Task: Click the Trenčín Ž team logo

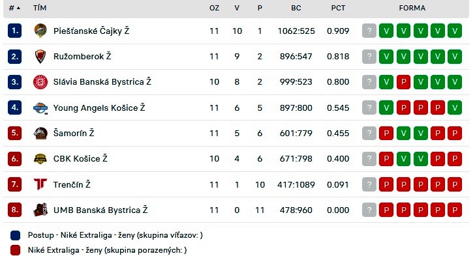Action: click(x=40, y=184)
